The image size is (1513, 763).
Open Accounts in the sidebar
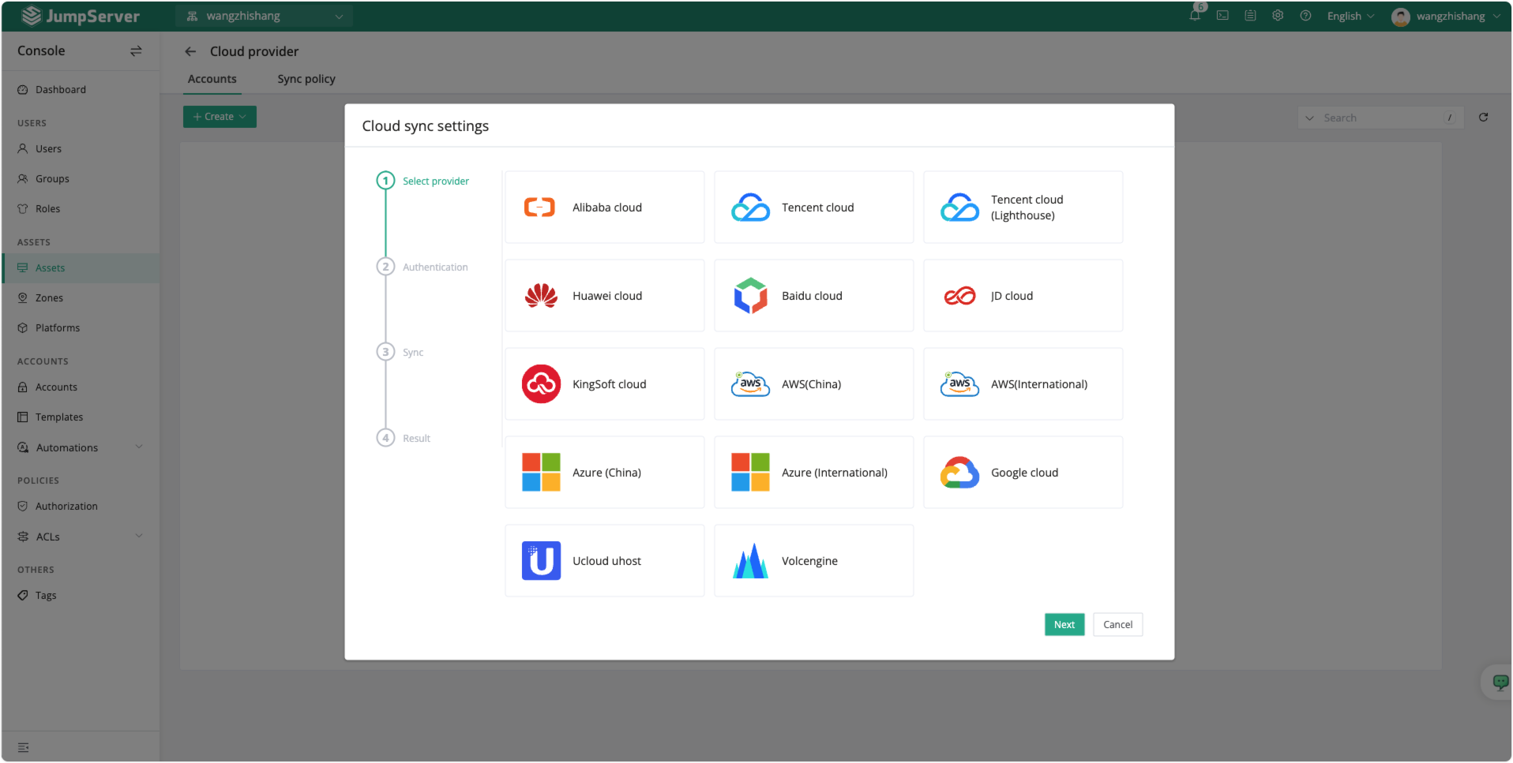pos(81,387)
